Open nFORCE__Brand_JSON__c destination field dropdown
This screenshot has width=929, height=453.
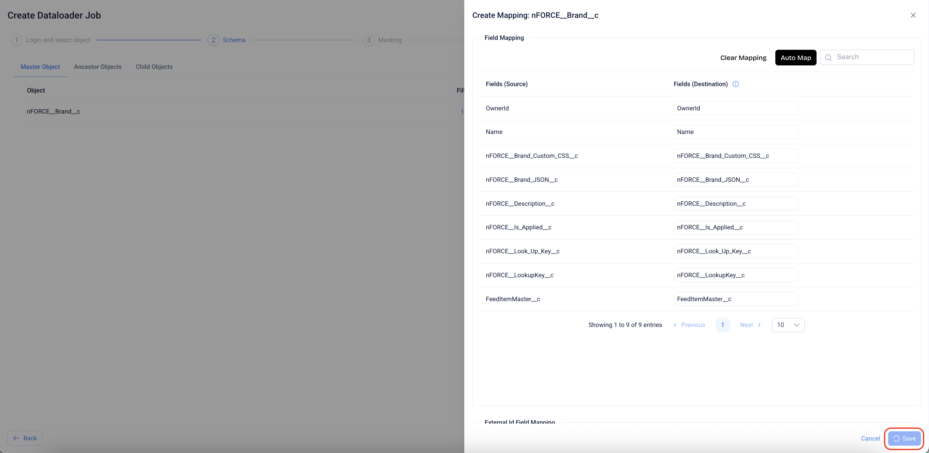[x=735, y=180]
